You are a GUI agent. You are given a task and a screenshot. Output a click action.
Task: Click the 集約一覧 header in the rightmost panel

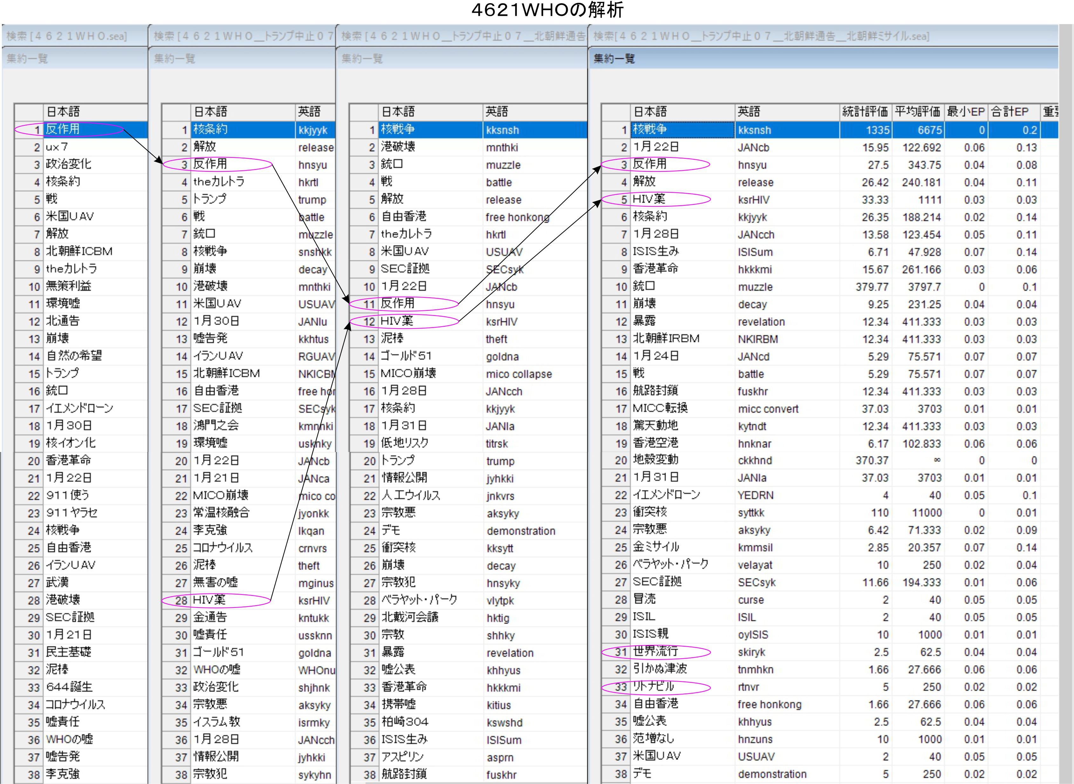[x=614, y=59]
